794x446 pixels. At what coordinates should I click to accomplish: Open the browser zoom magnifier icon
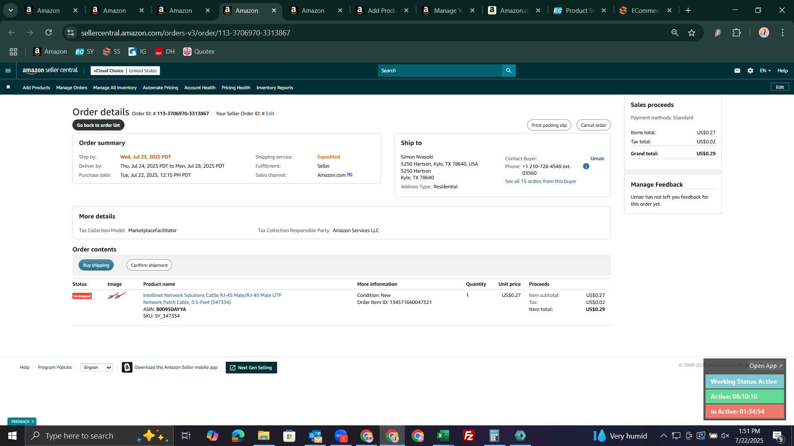tap(675, 33)
